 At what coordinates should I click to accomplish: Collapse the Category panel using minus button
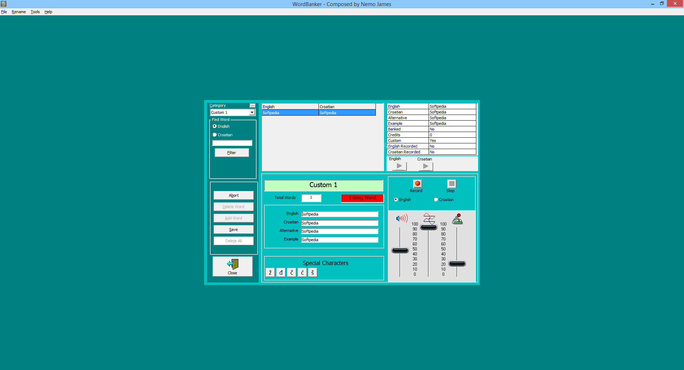click(x=253, y=106)
